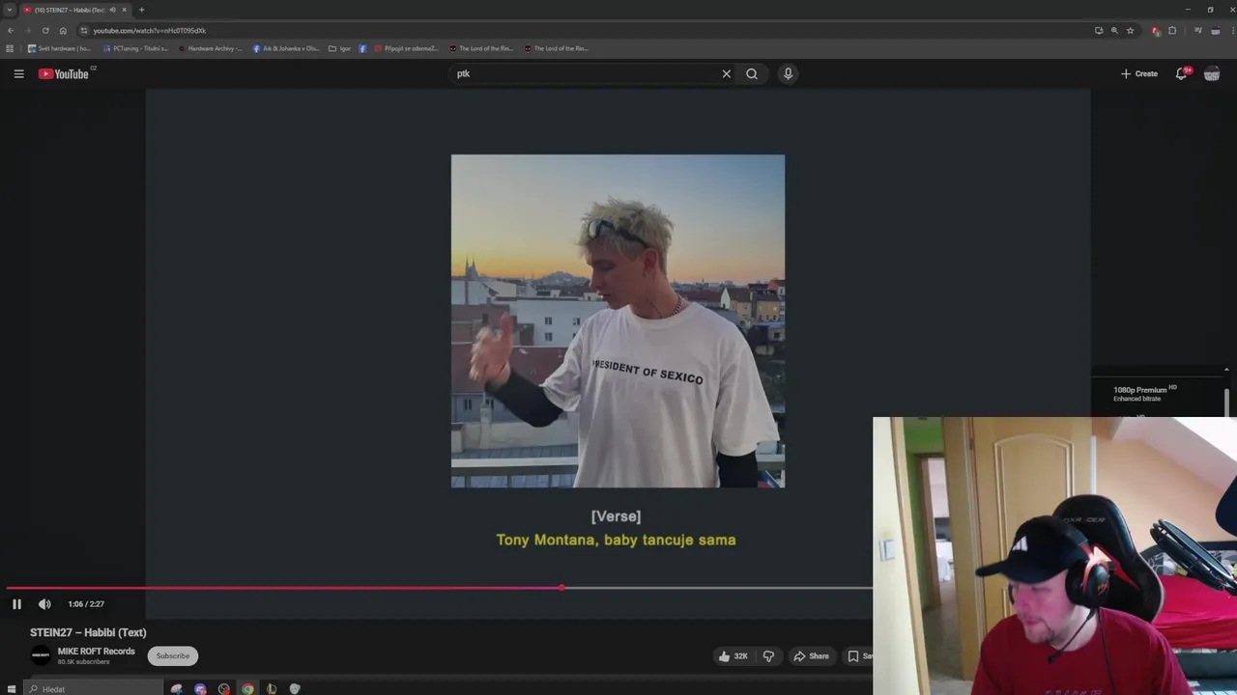
Task: Open the MIKE ROFT channel avatar
Action: point(41,655)
